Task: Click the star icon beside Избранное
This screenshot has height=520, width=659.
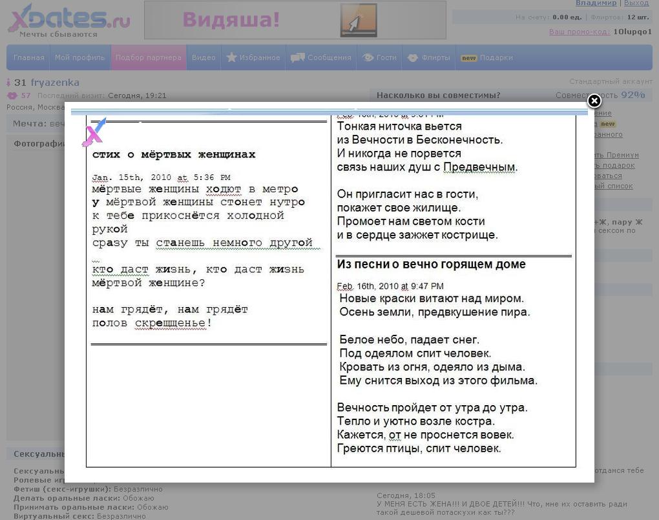Action: pyautogui.click(x=231, y=57)
